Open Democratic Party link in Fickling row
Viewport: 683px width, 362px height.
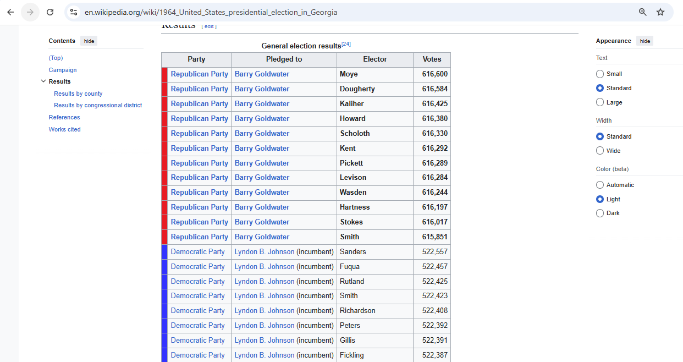click(x=198, y=355)
